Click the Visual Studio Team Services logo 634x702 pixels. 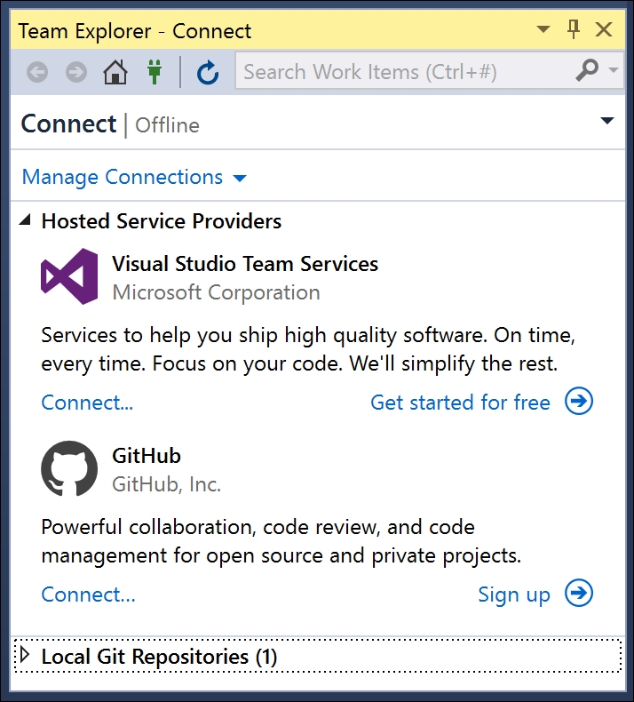69,276
